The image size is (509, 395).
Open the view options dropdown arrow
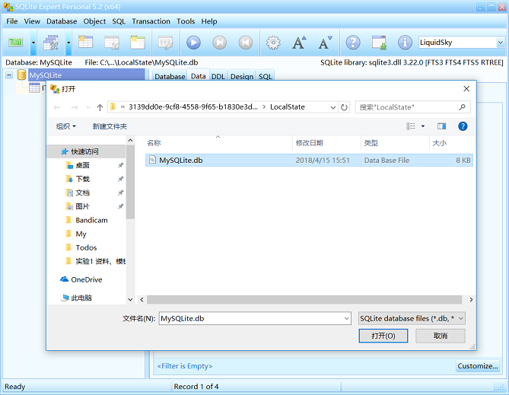(423, 126)
